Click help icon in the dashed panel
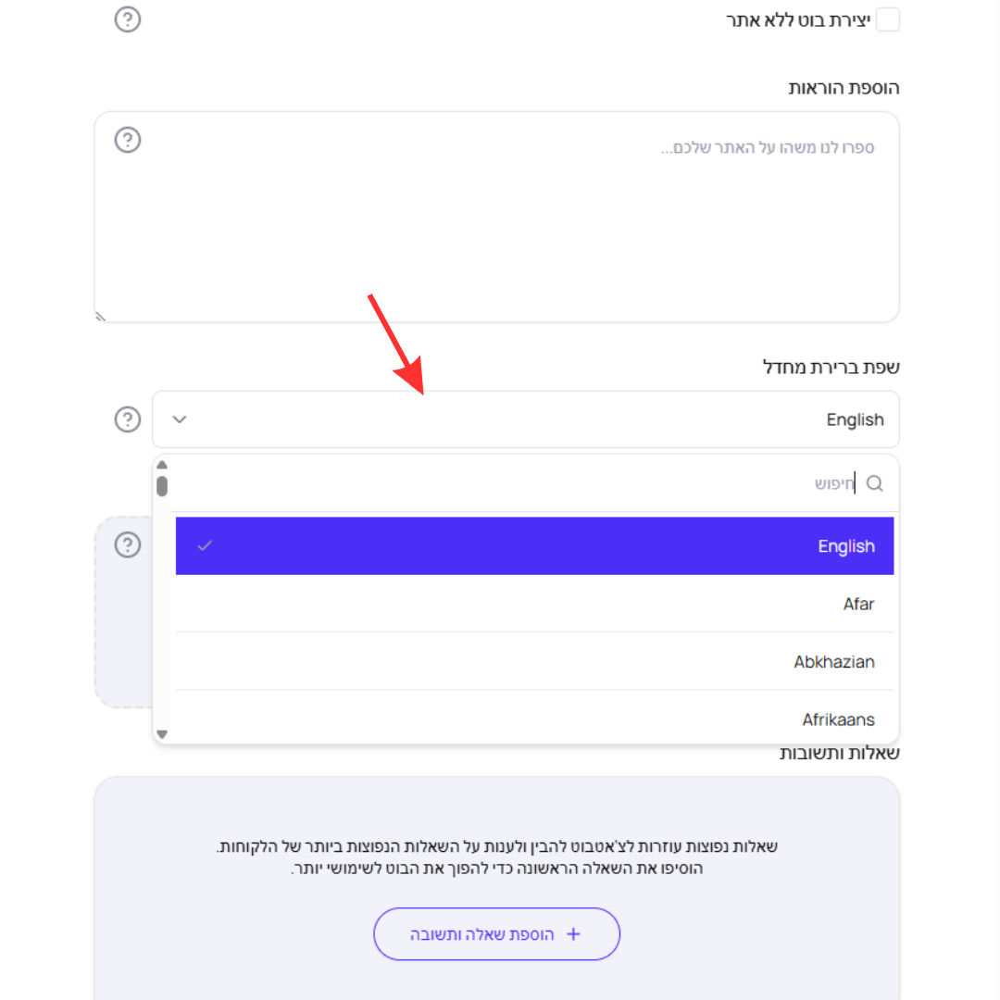Viewport: 1000px width, 1000px height. pos(128,544)
